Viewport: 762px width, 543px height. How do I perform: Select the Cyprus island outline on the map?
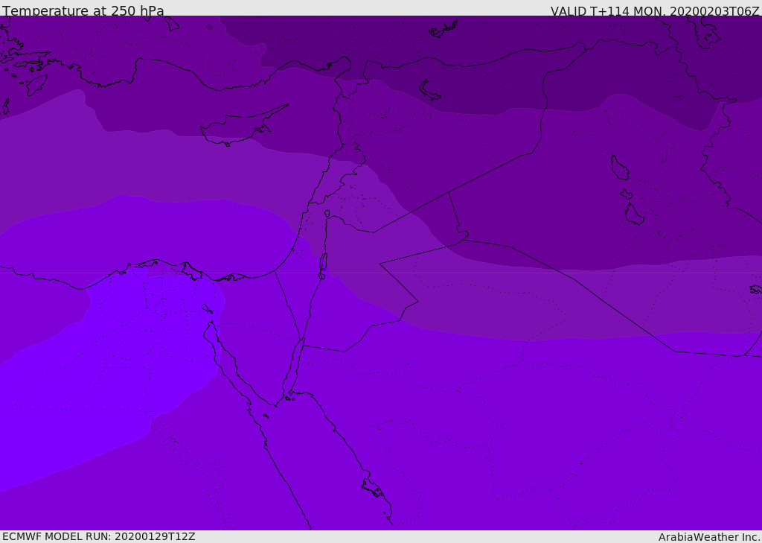pyautogui.click(x=245, y=125)
